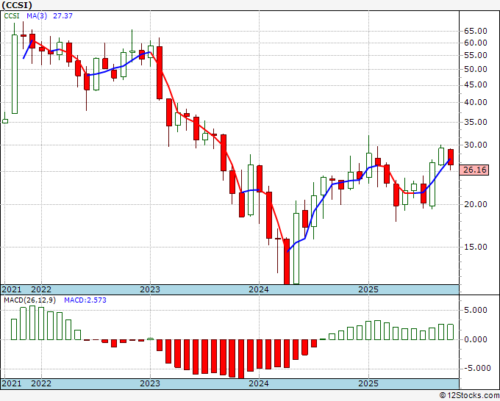Click the 15.00 price axis label
Screen dimensions: 500x401
pos(476,247)
